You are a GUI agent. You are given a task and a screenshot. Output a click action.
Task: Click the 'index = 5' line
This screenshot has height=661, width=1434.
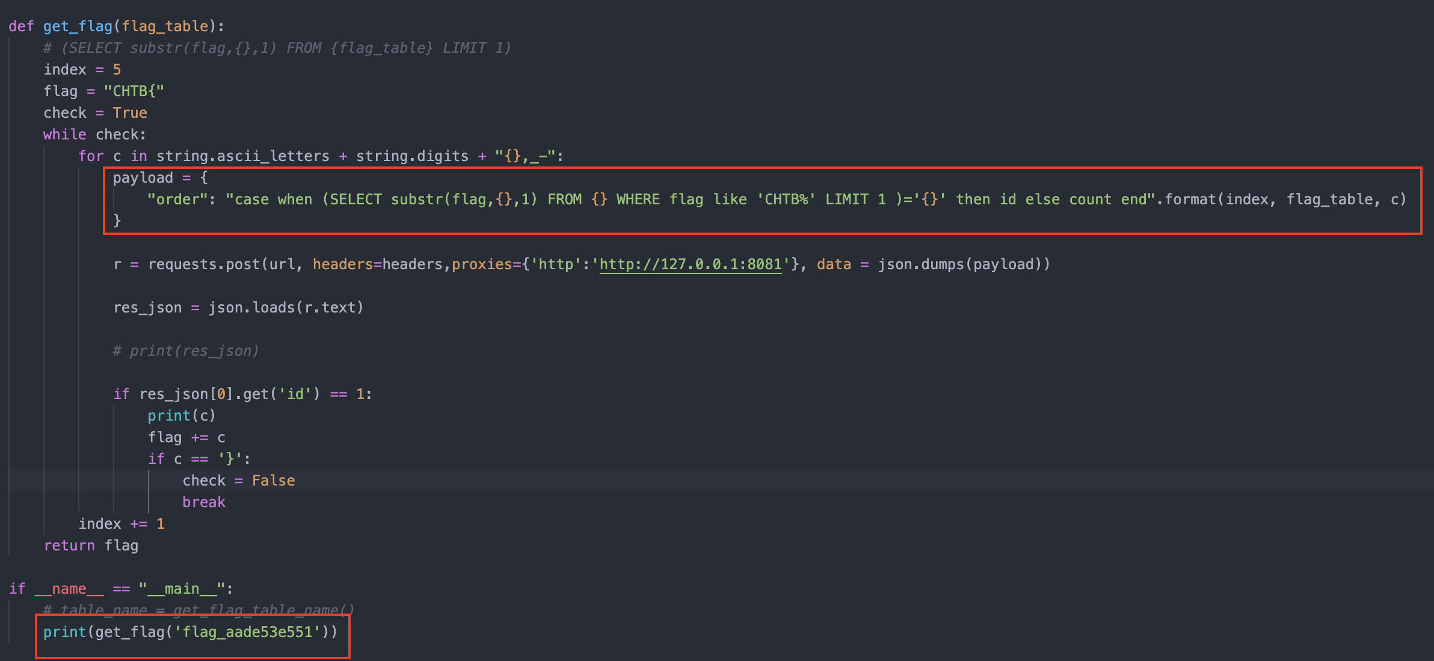pos(82,70)
